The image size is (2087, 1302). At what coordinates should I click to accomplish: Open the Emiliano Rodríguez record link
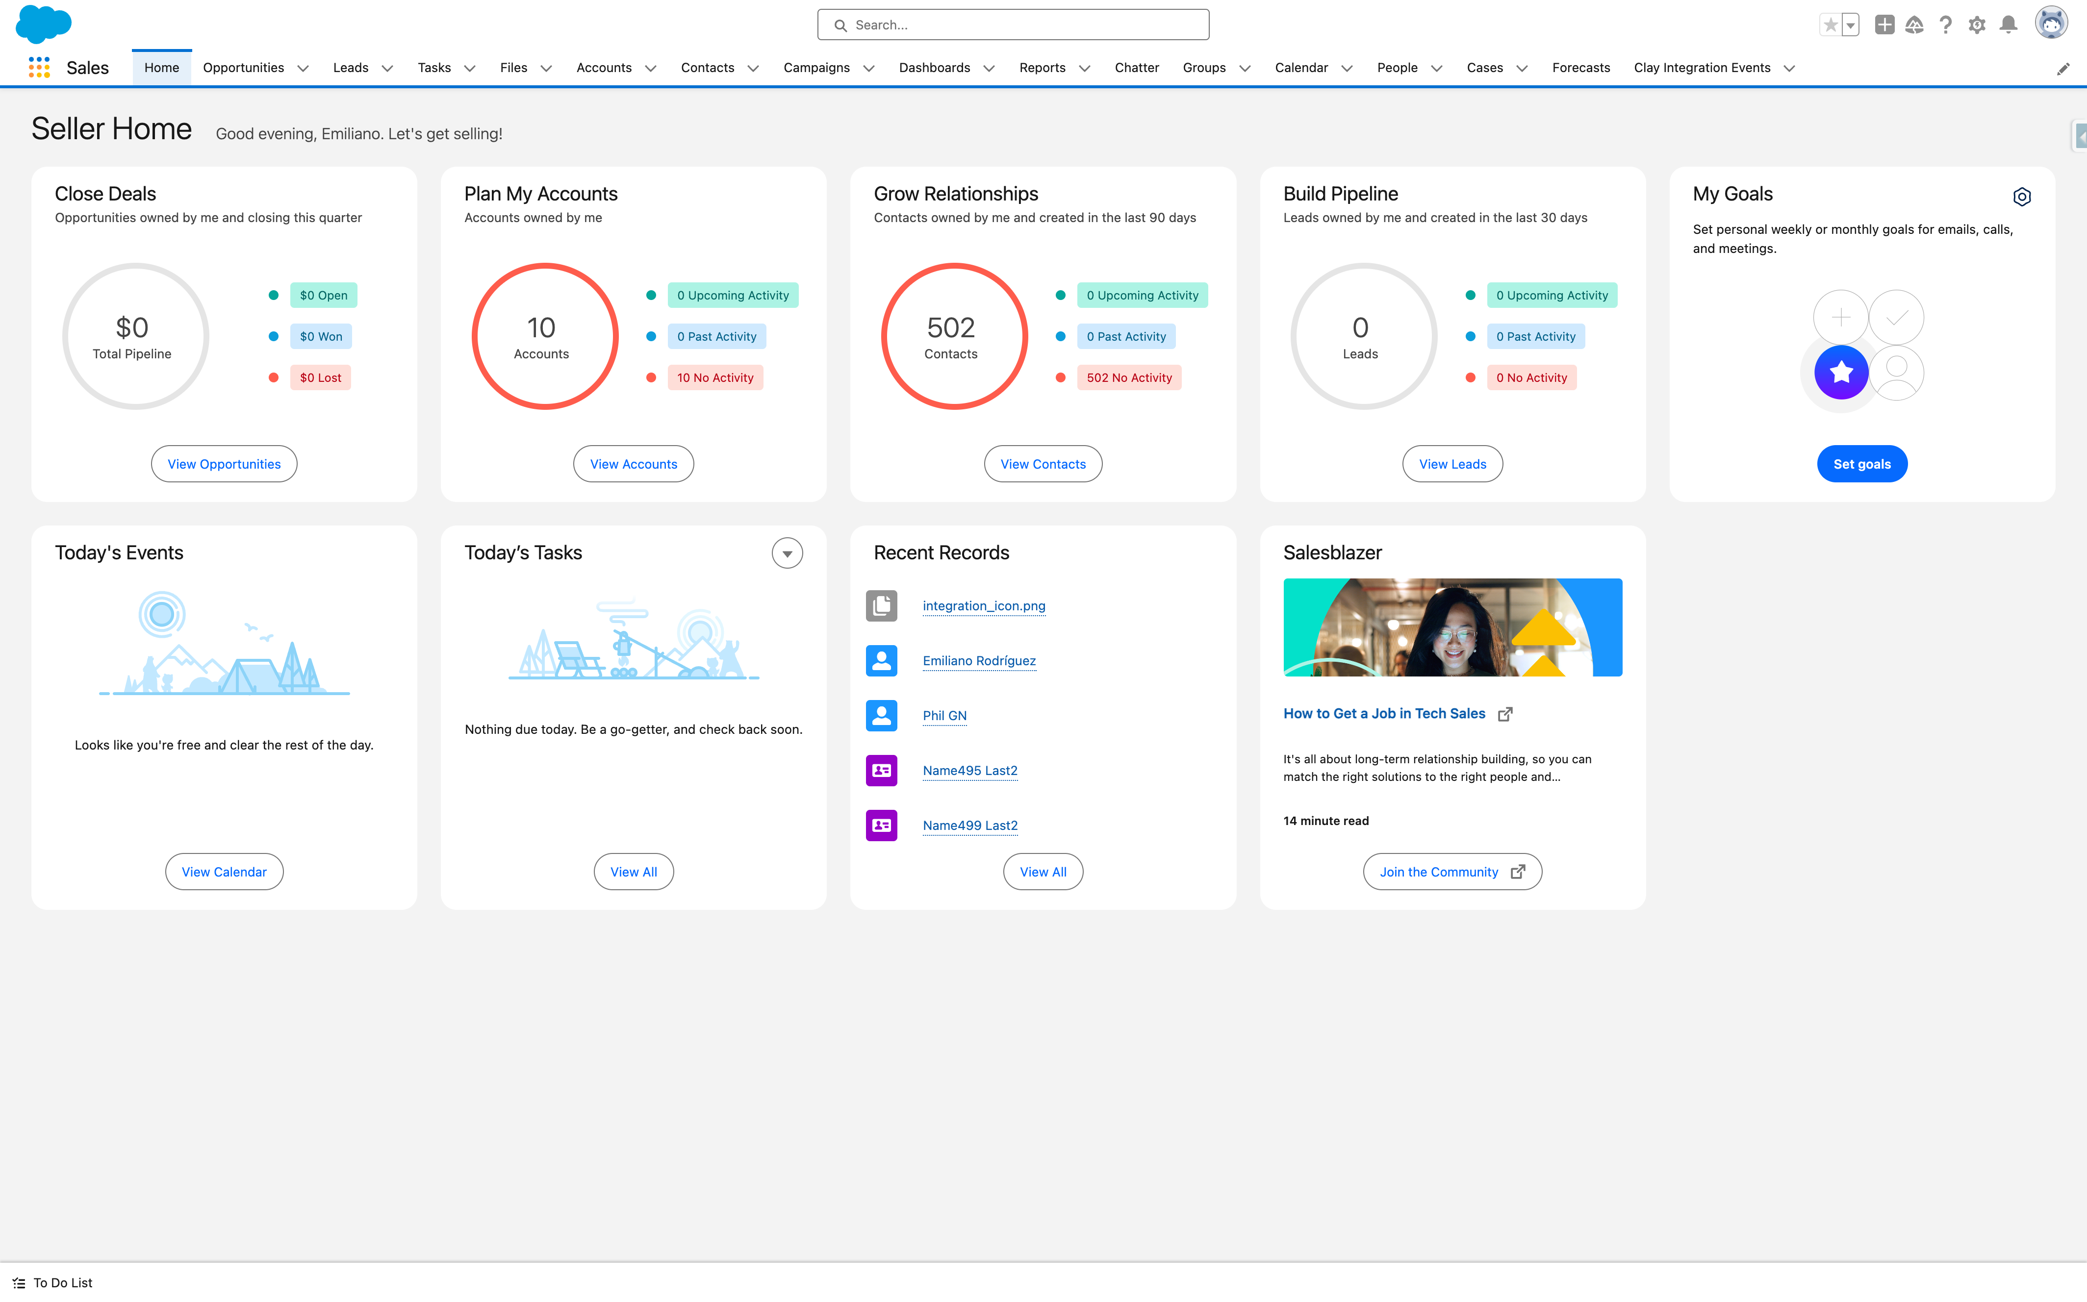(979, 661)
